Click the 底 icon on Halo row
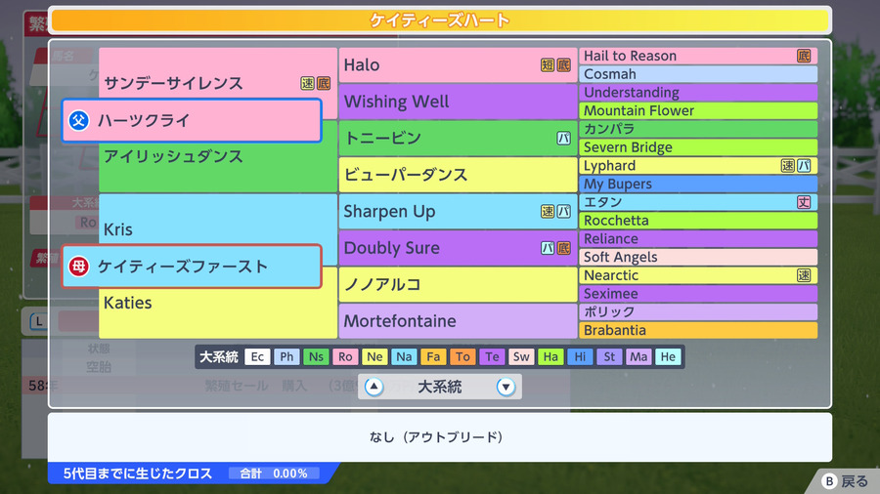This screenshot has width=880, height=494. [563, 65]
